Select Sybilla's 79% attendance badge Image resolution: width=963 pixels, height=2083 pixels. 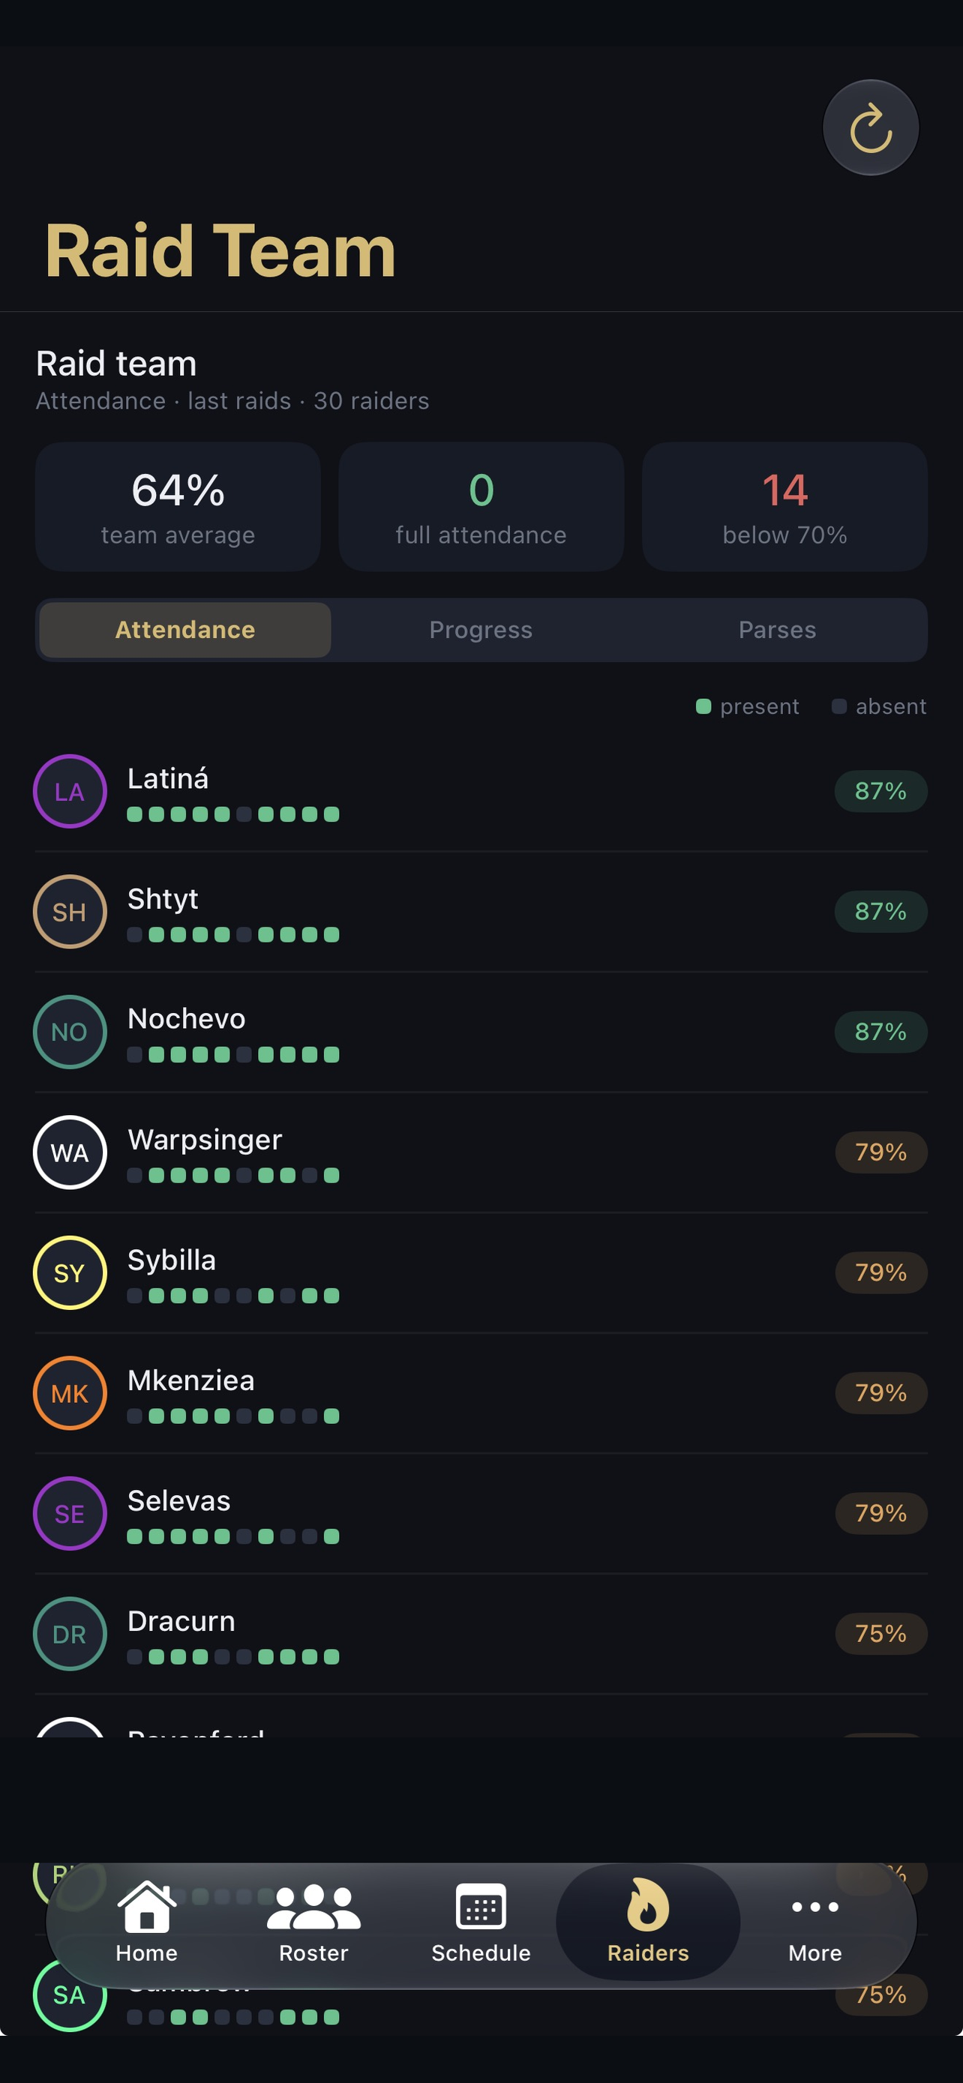click(880, 1272)
